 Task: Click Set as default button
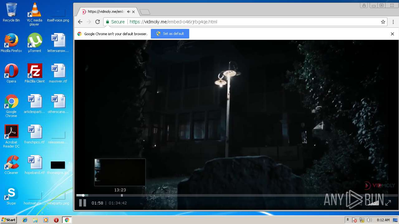pyautogui.click(x=170, y=34)
